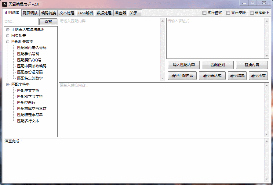Click the 导入匹配内容 button
This screenshot has width=273, height=185.
click(x=184, y=65)
